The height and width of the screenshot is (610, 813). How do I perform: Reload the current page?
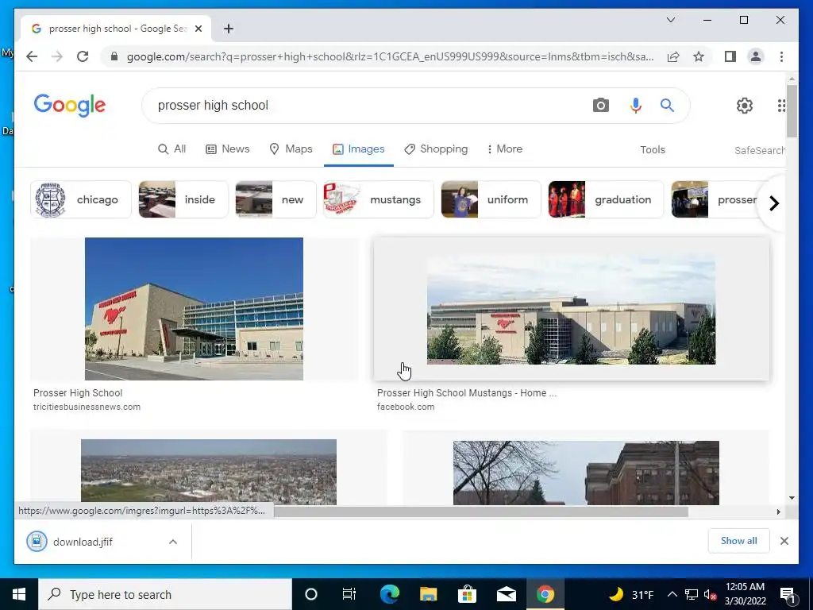click(83, 56)
